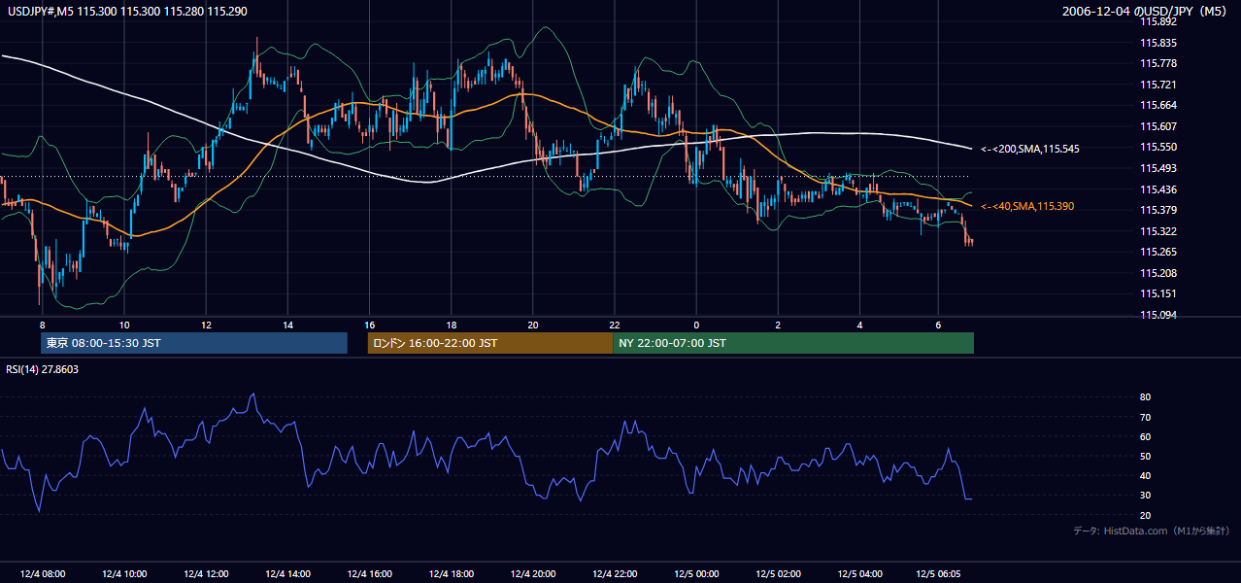The height and width of the screenshot is (583, 1241).
Task: Click the RSI level 20 label
Action: [1145, 515]
